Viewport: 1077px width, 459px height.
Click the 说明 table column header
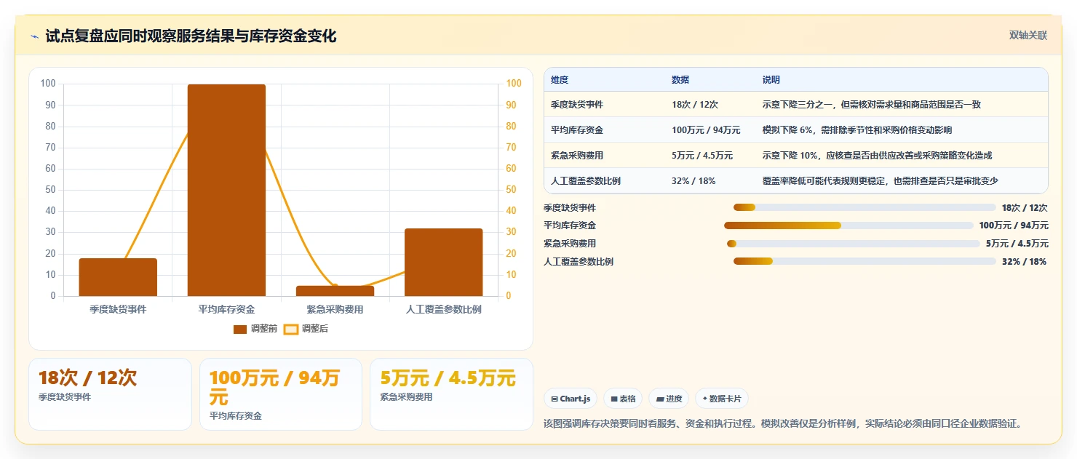[771, 79]
